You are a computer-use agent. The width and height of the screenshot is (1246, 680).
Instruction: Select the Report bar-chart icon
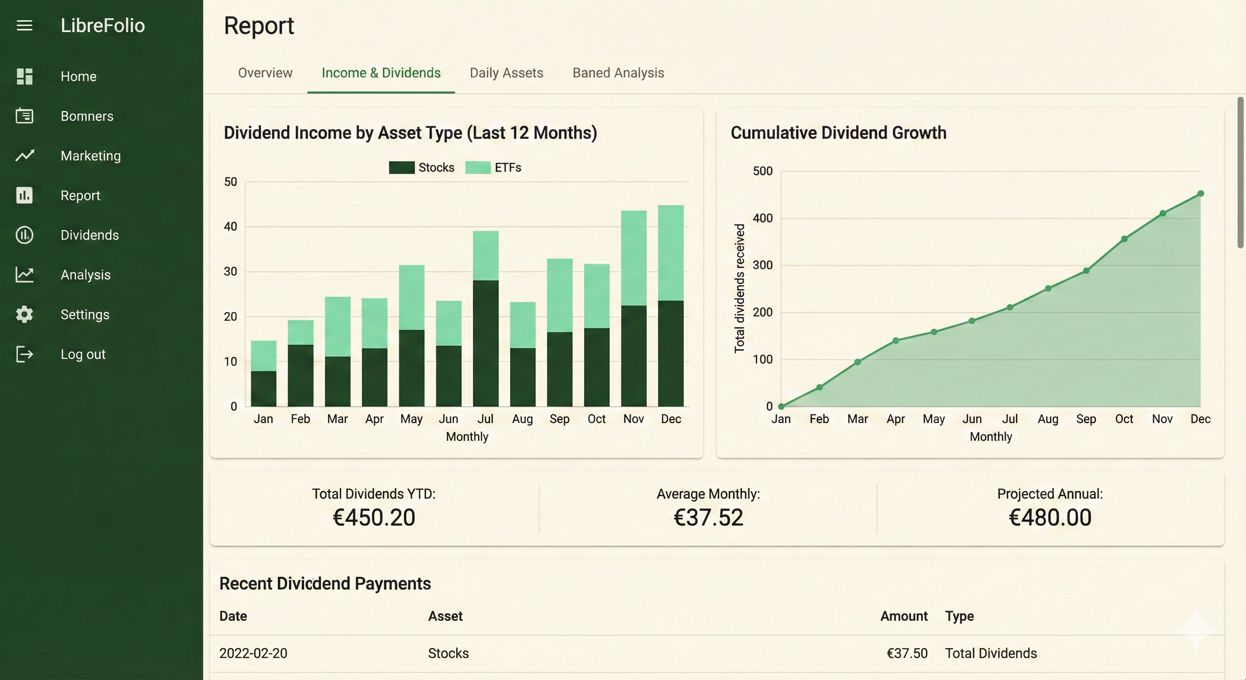(x=25, y=195)
